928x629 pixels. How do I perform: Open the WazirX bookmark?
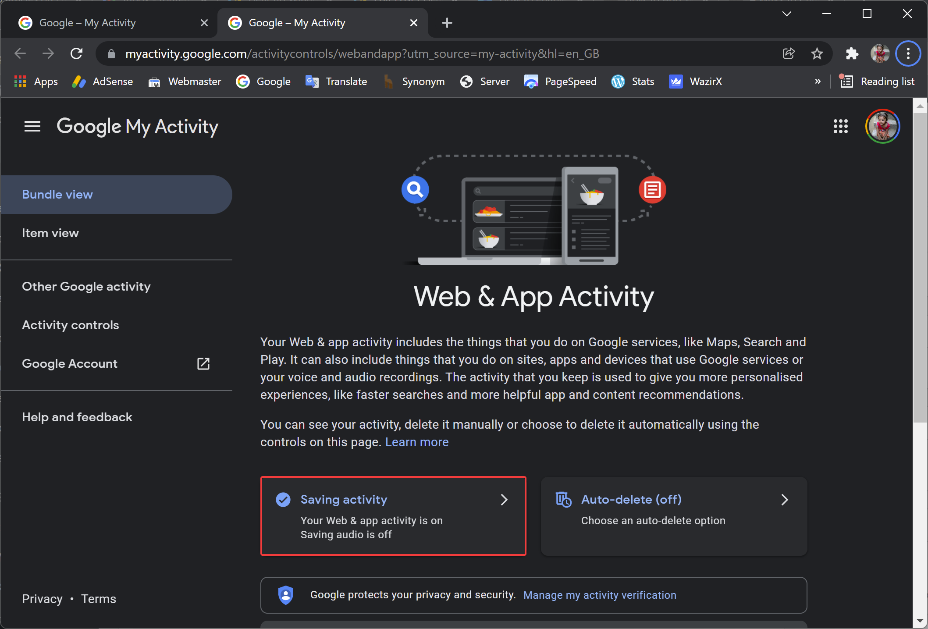click(695, 82)
